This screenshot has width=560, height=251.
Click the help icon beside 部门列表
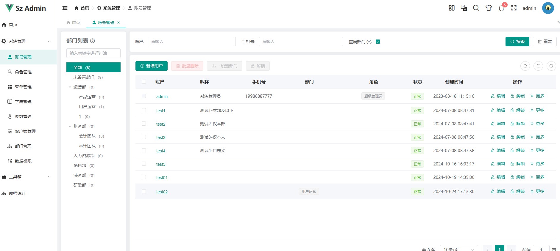[x=93, y=41]
